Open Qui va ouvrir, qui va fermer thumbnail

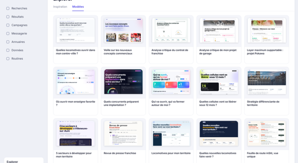coord(171,81)
